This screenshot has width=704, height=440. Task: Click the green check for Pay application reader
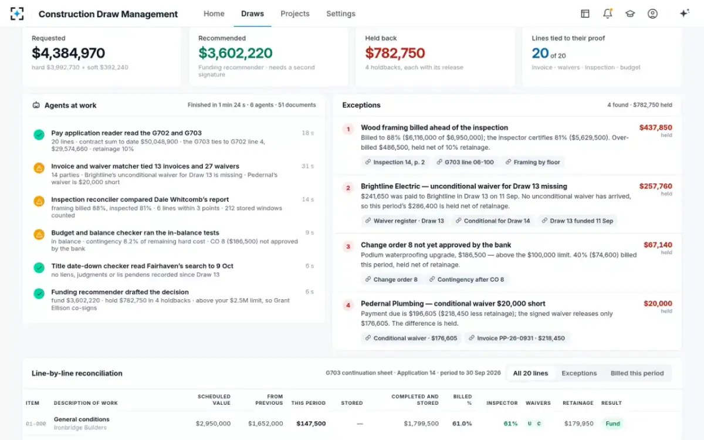pyautogui.click(x=39, y=135)
